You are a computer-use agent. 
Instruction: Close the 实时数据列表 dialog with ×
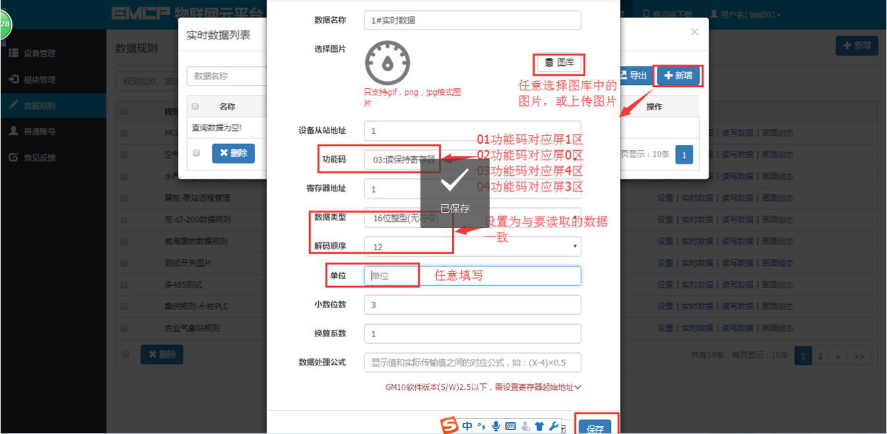(694, 32)
